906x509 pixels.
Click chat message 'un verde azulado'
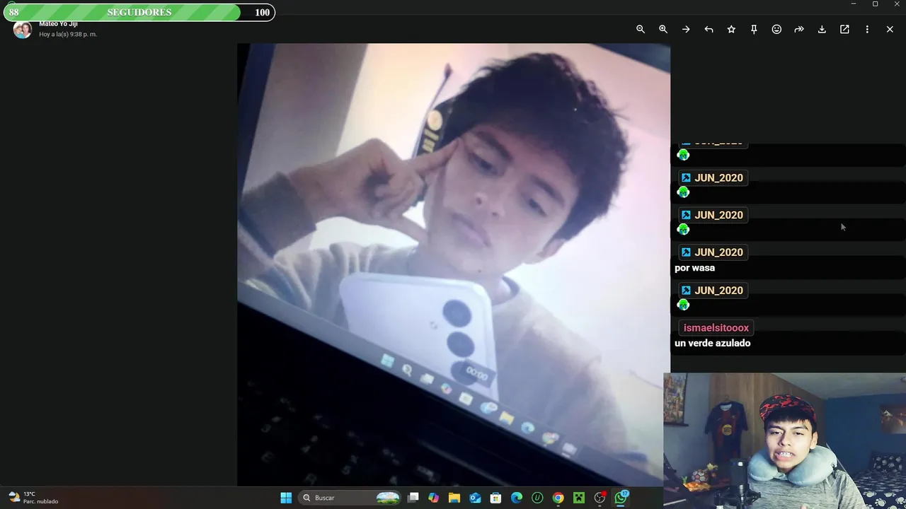pyautogui.click(x=712, y=343)
